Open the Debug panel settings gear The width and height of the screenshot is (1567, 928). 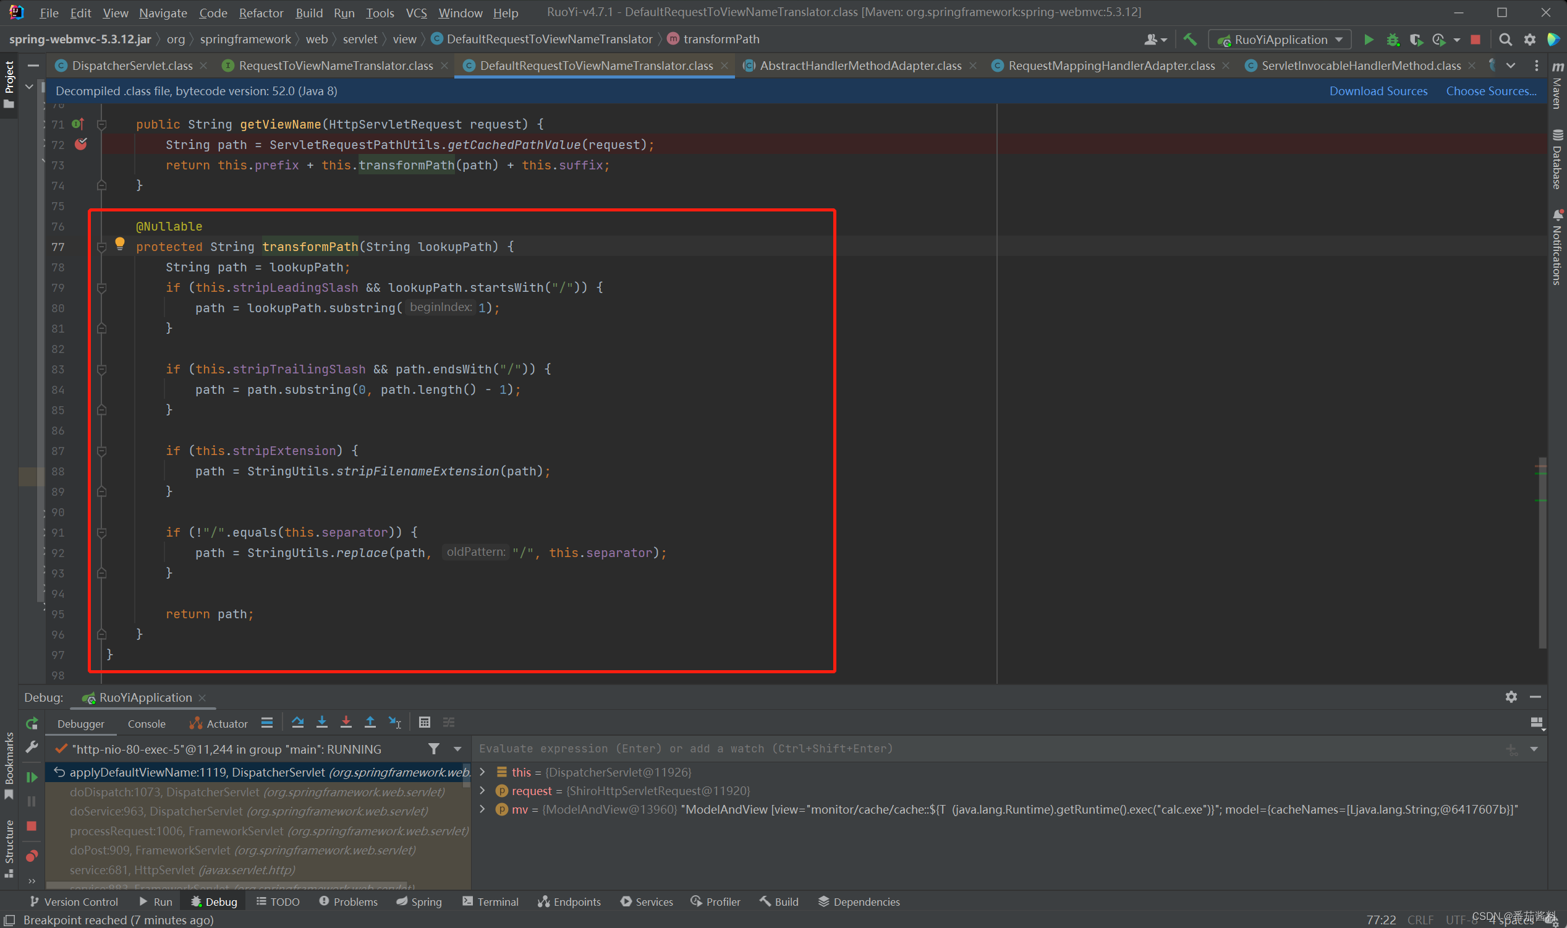click(1511, 697)
